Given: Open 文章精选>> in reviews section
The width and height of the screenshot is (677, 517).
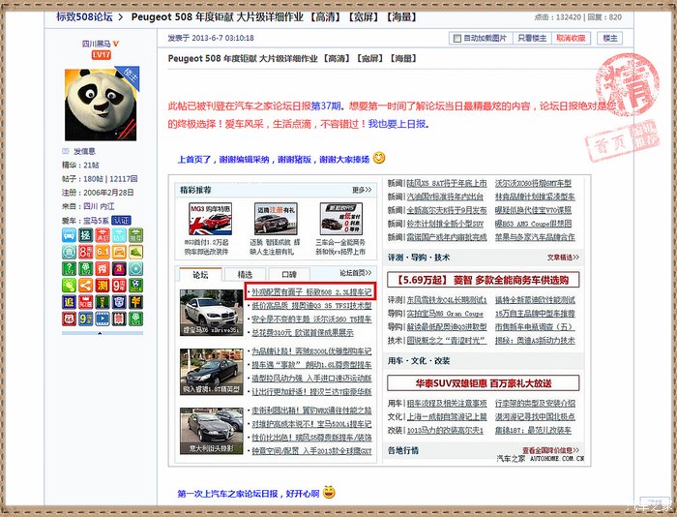Looking at the screenshot, I should [563, 258].
